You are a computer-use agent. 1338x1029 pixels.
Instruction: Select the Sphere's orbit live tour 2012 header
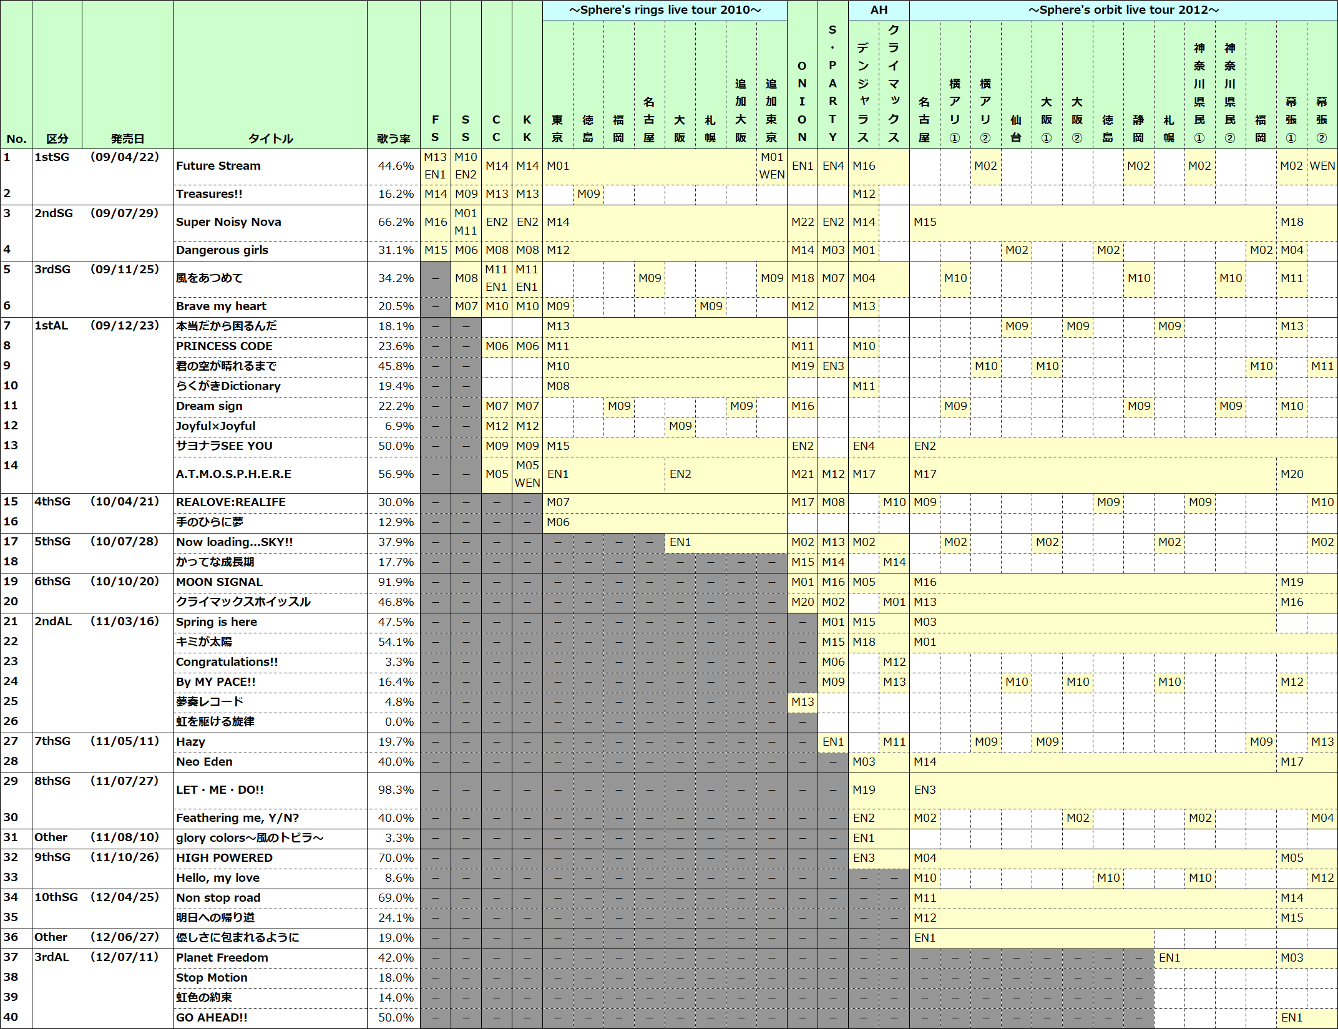click(1123, 10)
